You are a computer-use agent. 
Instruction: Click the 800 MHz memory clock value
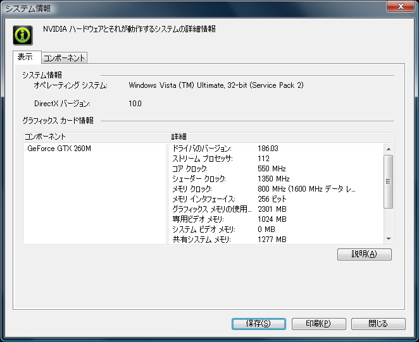coord(306,189)
